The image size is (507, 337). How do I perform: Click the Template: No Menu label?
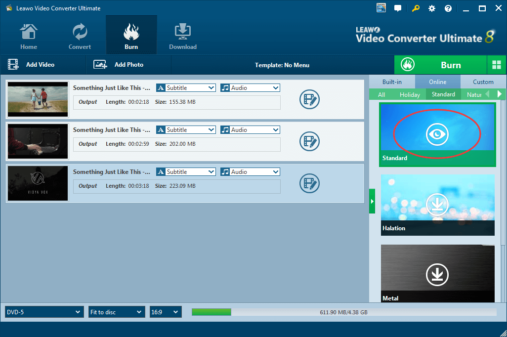point(282,65)
